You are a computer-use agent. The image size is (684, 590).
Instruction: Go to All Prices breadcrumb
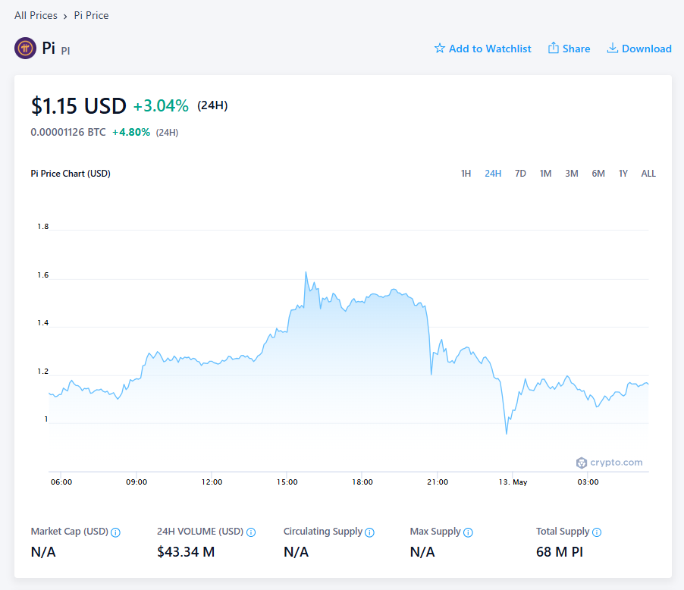[x=36, y=15]
